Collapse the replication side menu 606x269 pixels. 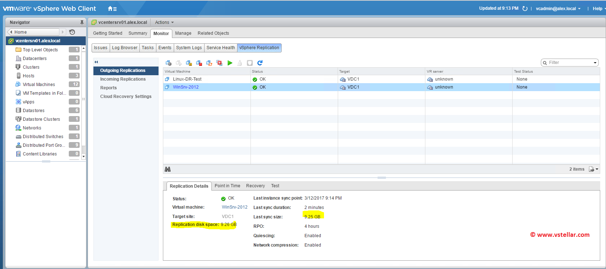coord(96,62)
